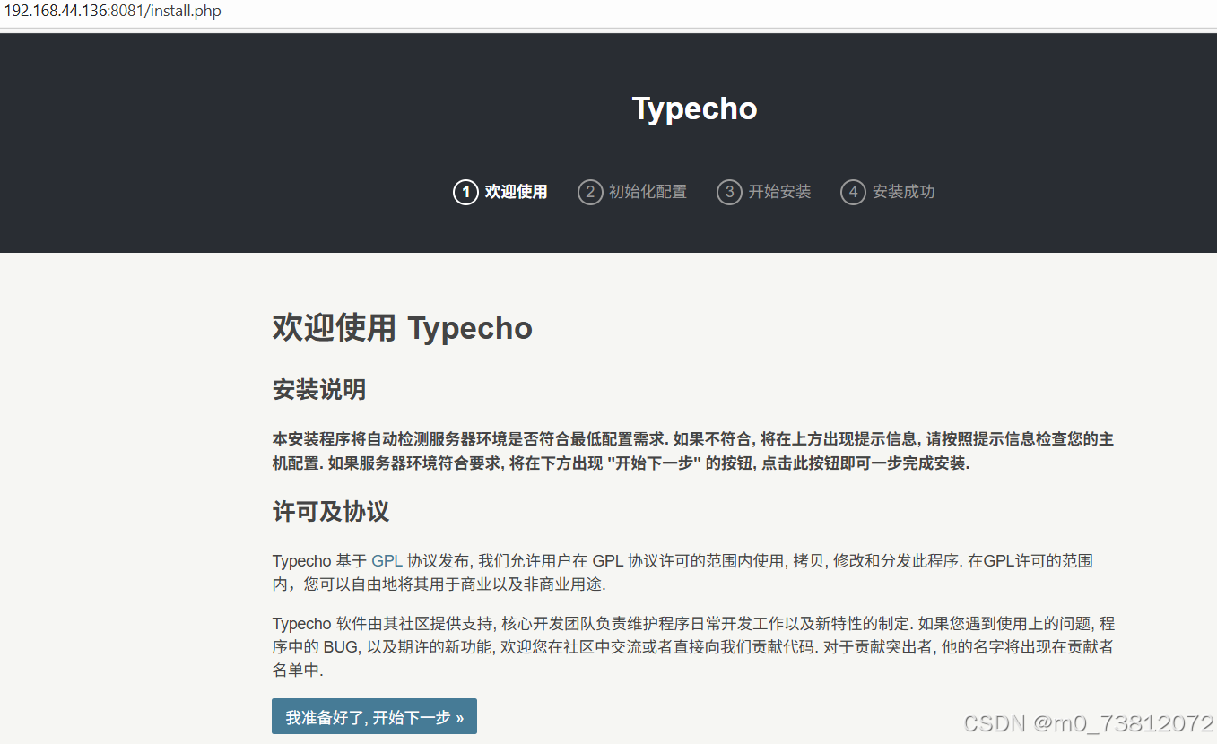The image size is (1217, 744).
Task: Select step 2 '初始化配置'
Action: click(x=632, y=192)
